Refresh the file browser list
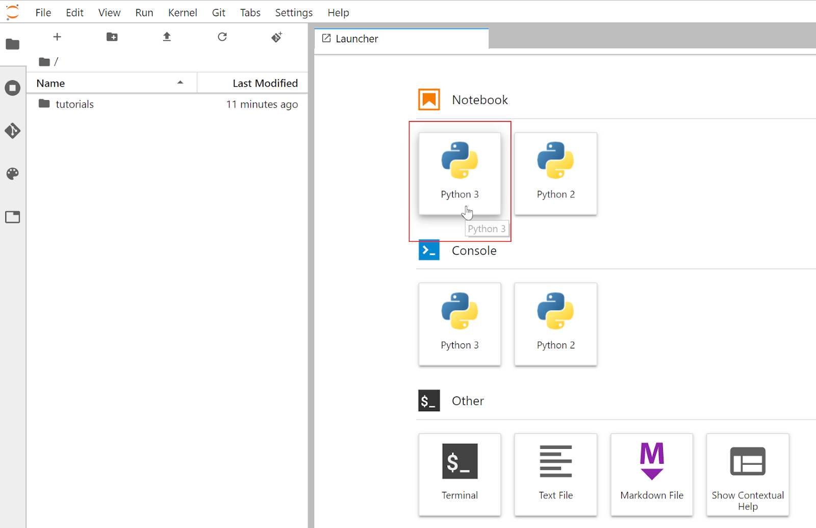 click(x=222, y=37)
